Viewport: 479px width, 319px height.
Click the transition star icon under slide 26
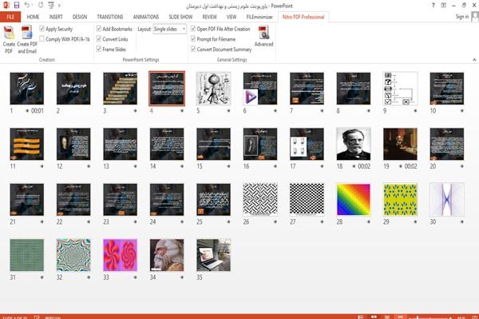(275, 221)
